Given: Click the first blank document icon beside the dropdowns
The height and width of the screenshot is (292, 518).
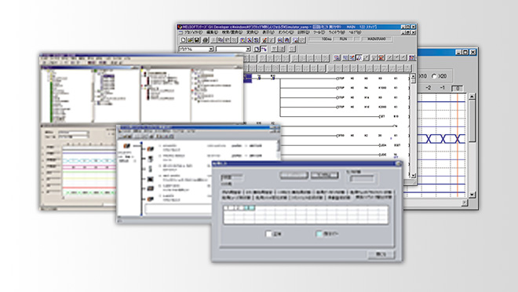Looking at the screenshot, I should click(257, 49).
